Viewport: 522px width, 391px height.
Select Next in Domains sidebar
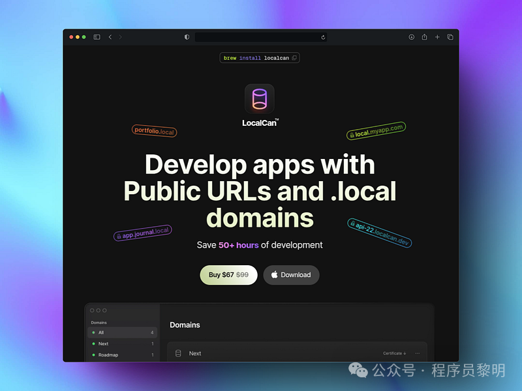pos(122,344)
